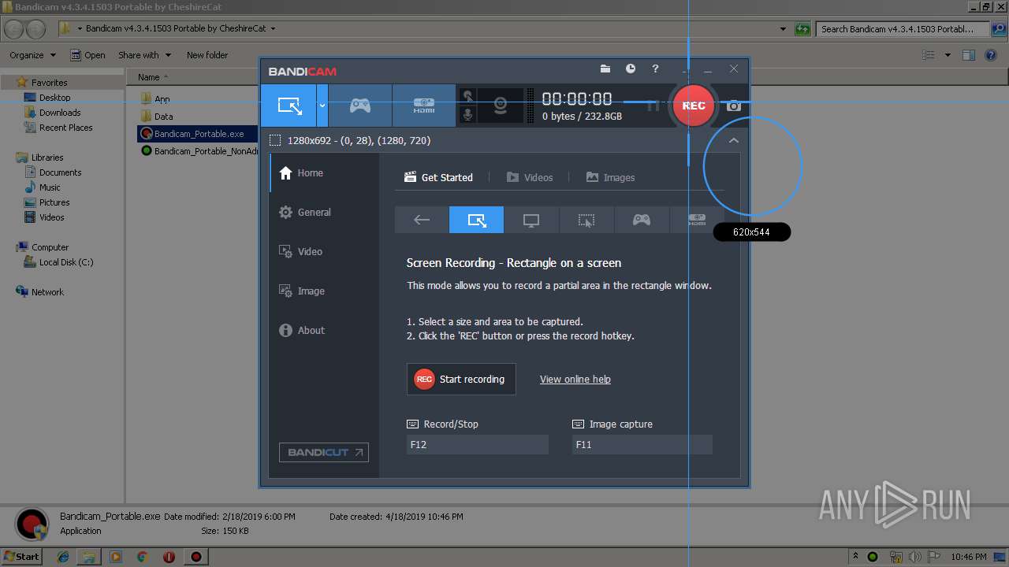The width and height of the screenshot is (1009, 567).
Task: Open the Home section in Bandicam sidebar
Action: pyautogui.click(x=324, y=172)
